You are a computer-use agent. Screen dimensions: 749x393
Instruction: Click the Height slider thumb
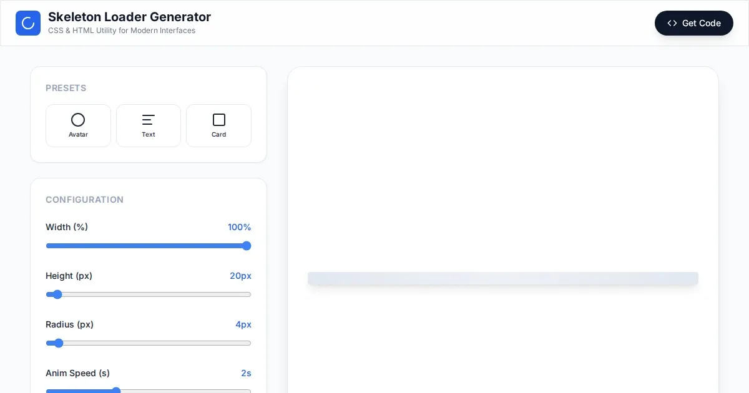point(57,294)
